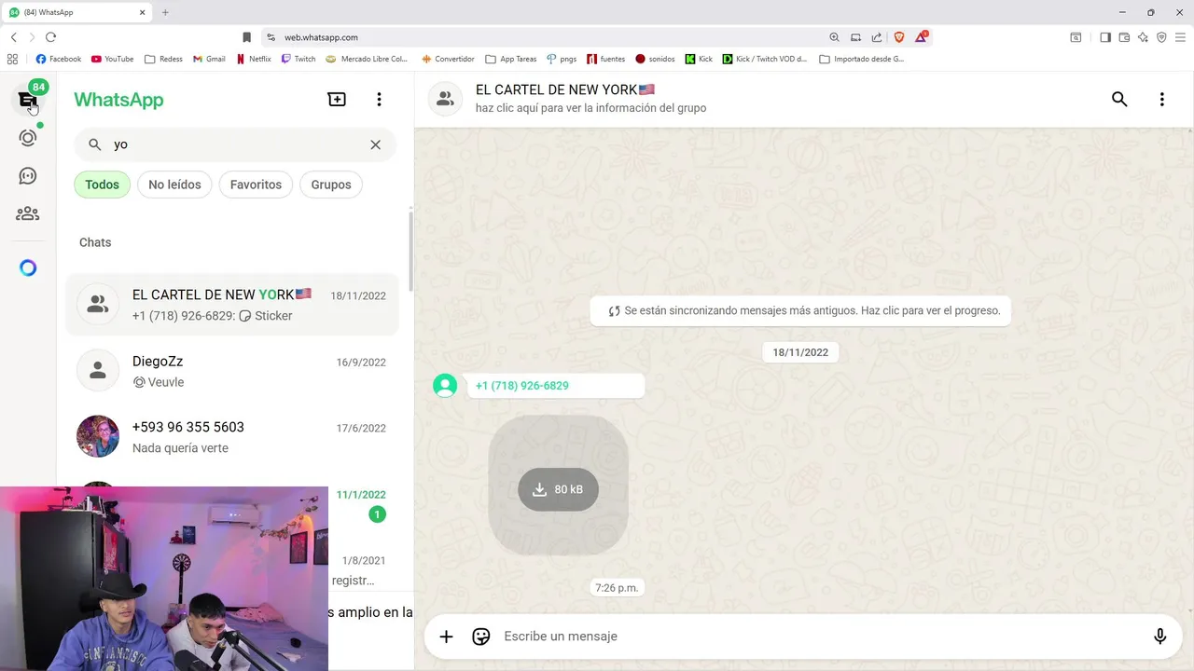The width and height of the screenshot is (1194, 671).
Task: Toggle the browser sidebar panel
Action: [1104, 37]
